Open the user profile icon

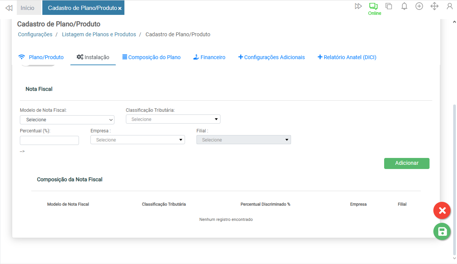450,6
